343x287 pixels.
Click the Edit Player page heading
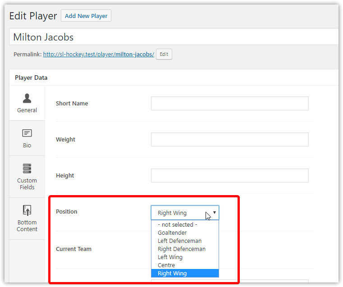pos(33,16)
